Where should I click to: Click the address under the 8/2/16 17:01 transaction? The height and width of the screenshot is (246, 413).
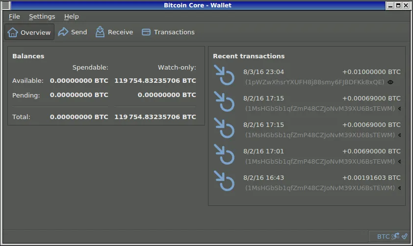(x=320, y=162)
